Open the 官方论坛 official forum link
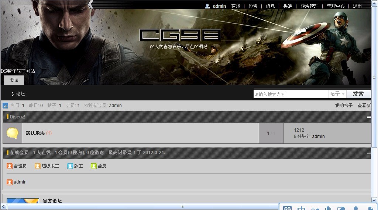378x210 pixels. click(52, 201)
